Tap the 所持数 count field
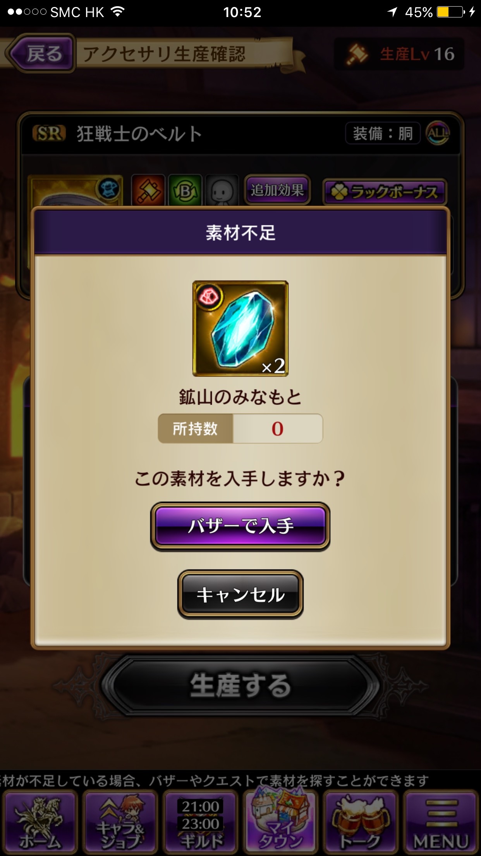Image resolution: width=481 pixels, height=856 pixels. (240, 428)
